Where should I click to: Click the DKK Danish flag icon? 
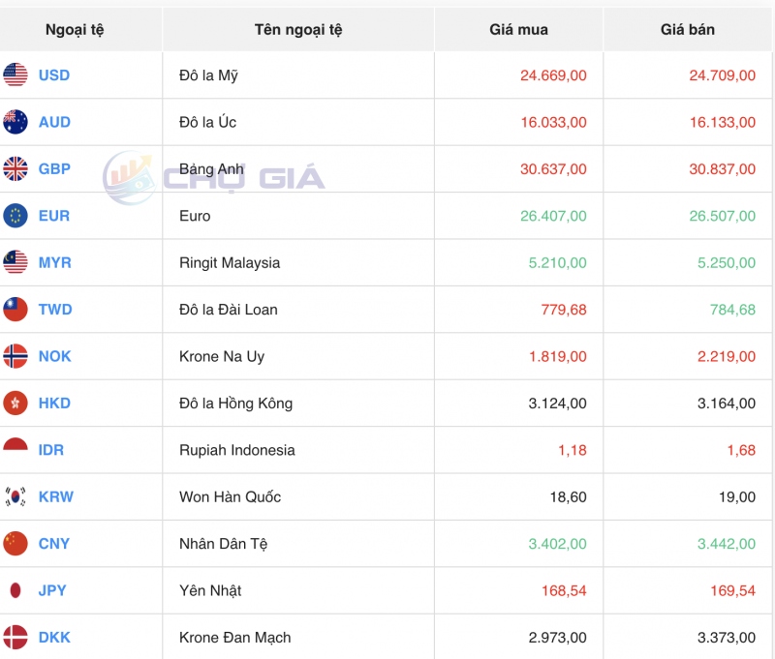click(x=15, y=637)
